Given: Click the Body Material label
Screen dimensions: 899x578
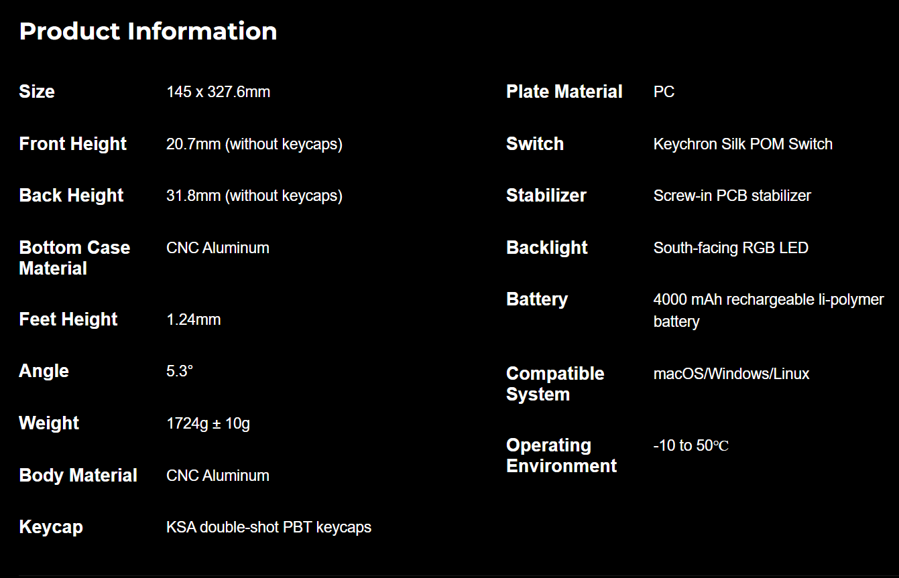Looking at the screenshot, I should pos(78,476).
